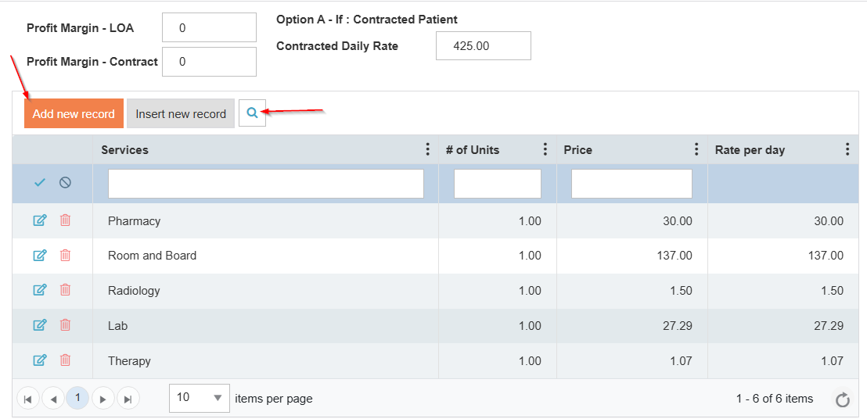Image resolution: width=867 pixels, height=419 pixels.
Task: Click the 1.07 price cell
Action: tap(632, 361)
